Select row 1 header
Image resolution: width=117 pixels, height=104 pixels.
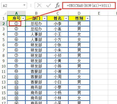(x=4, y=18)
